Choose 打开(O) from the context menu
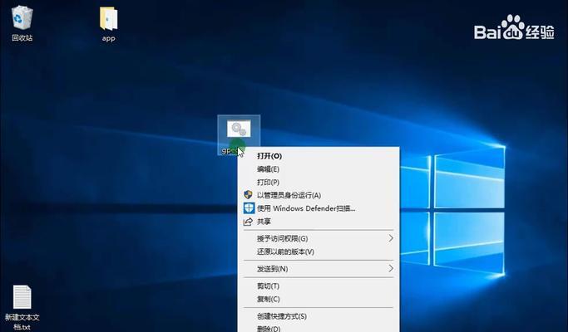Screen dimensions: 568x332 coord(319,156)
